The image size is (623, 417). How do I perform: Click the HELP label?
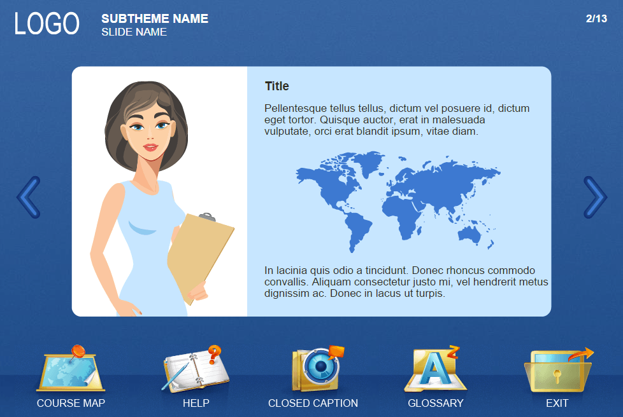pyautogui.click(x=196, y=403)
